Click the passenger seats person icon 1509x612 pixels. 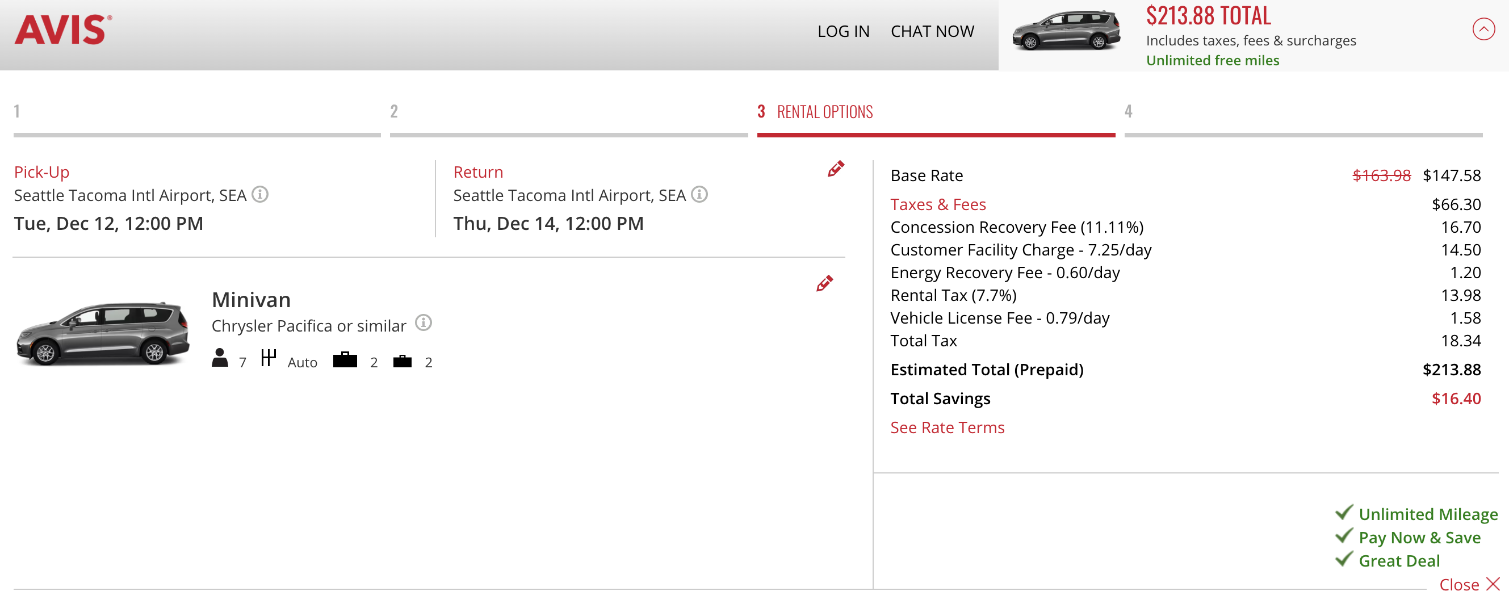tap(220, 358)
